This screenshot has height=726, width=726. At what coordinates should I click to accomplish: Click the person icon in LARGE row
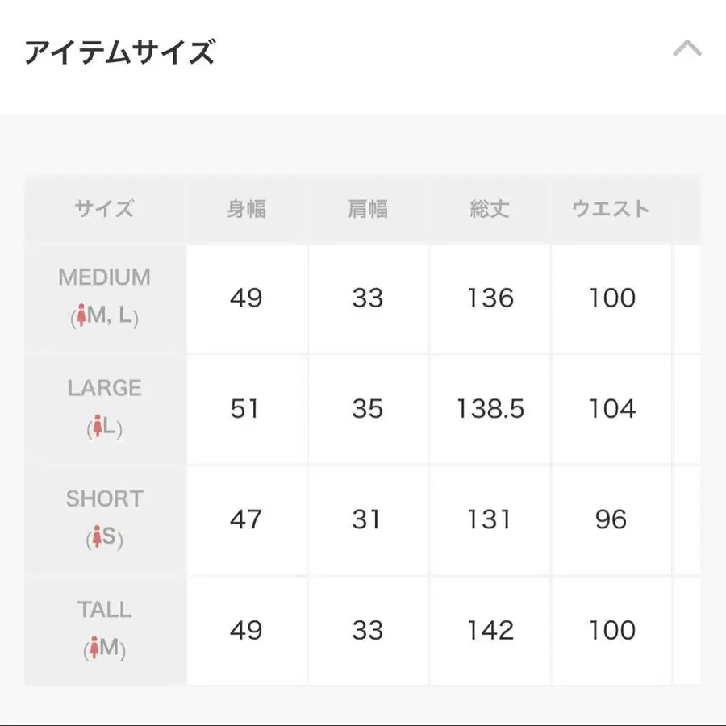(98, 428)
